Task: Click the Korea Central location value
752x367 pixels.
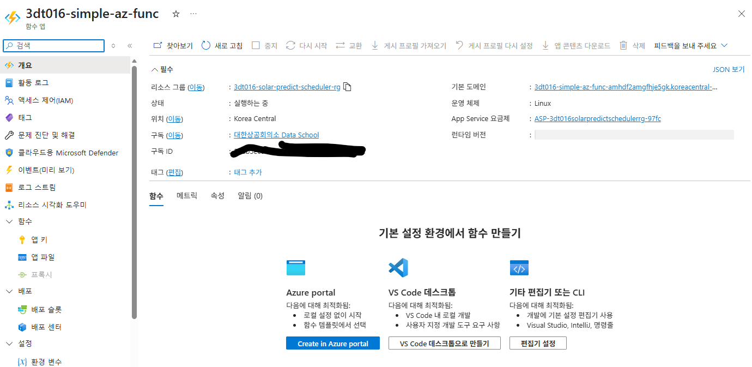Action: pos(255,119)
